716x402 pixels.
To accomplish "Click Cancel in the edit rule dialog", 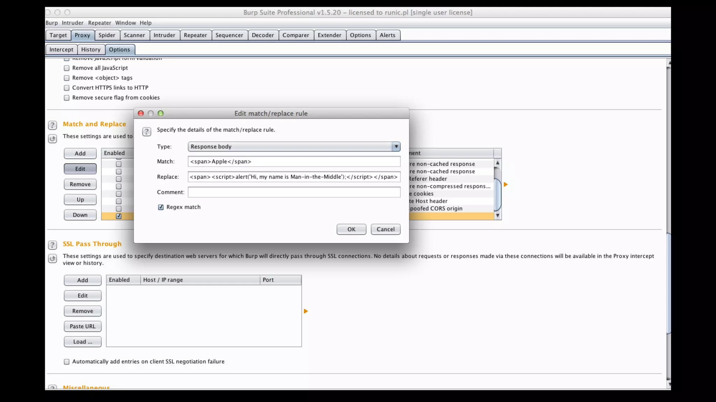I will (385, 229).
